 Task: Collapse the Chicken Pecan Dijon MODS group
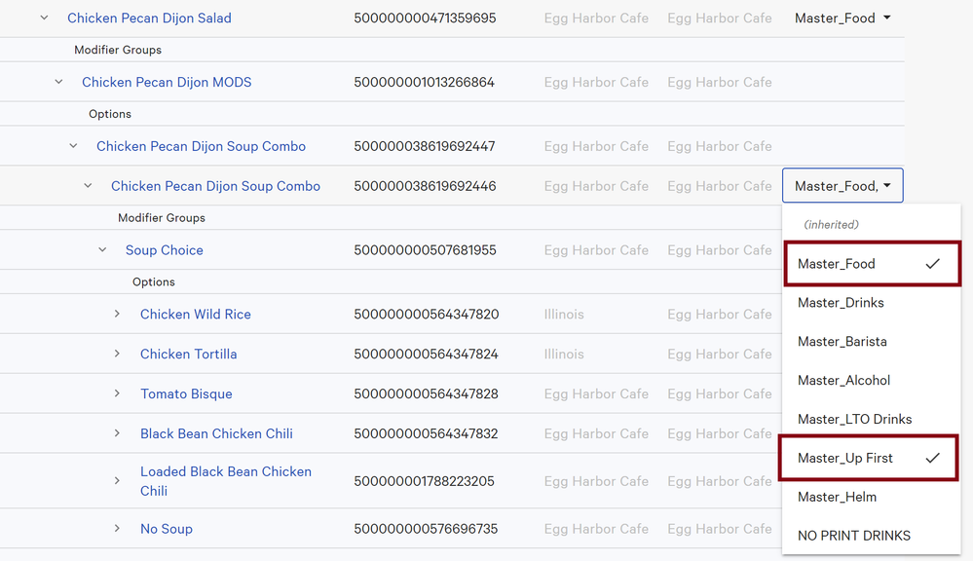(58, 83)
